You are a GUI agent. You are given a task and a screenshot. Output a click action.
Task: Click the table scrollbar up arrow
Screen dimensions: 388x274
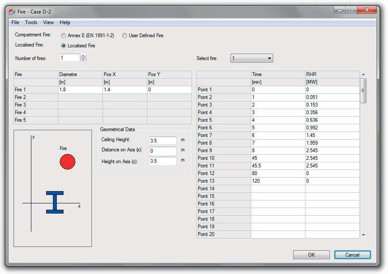[363, 74]
